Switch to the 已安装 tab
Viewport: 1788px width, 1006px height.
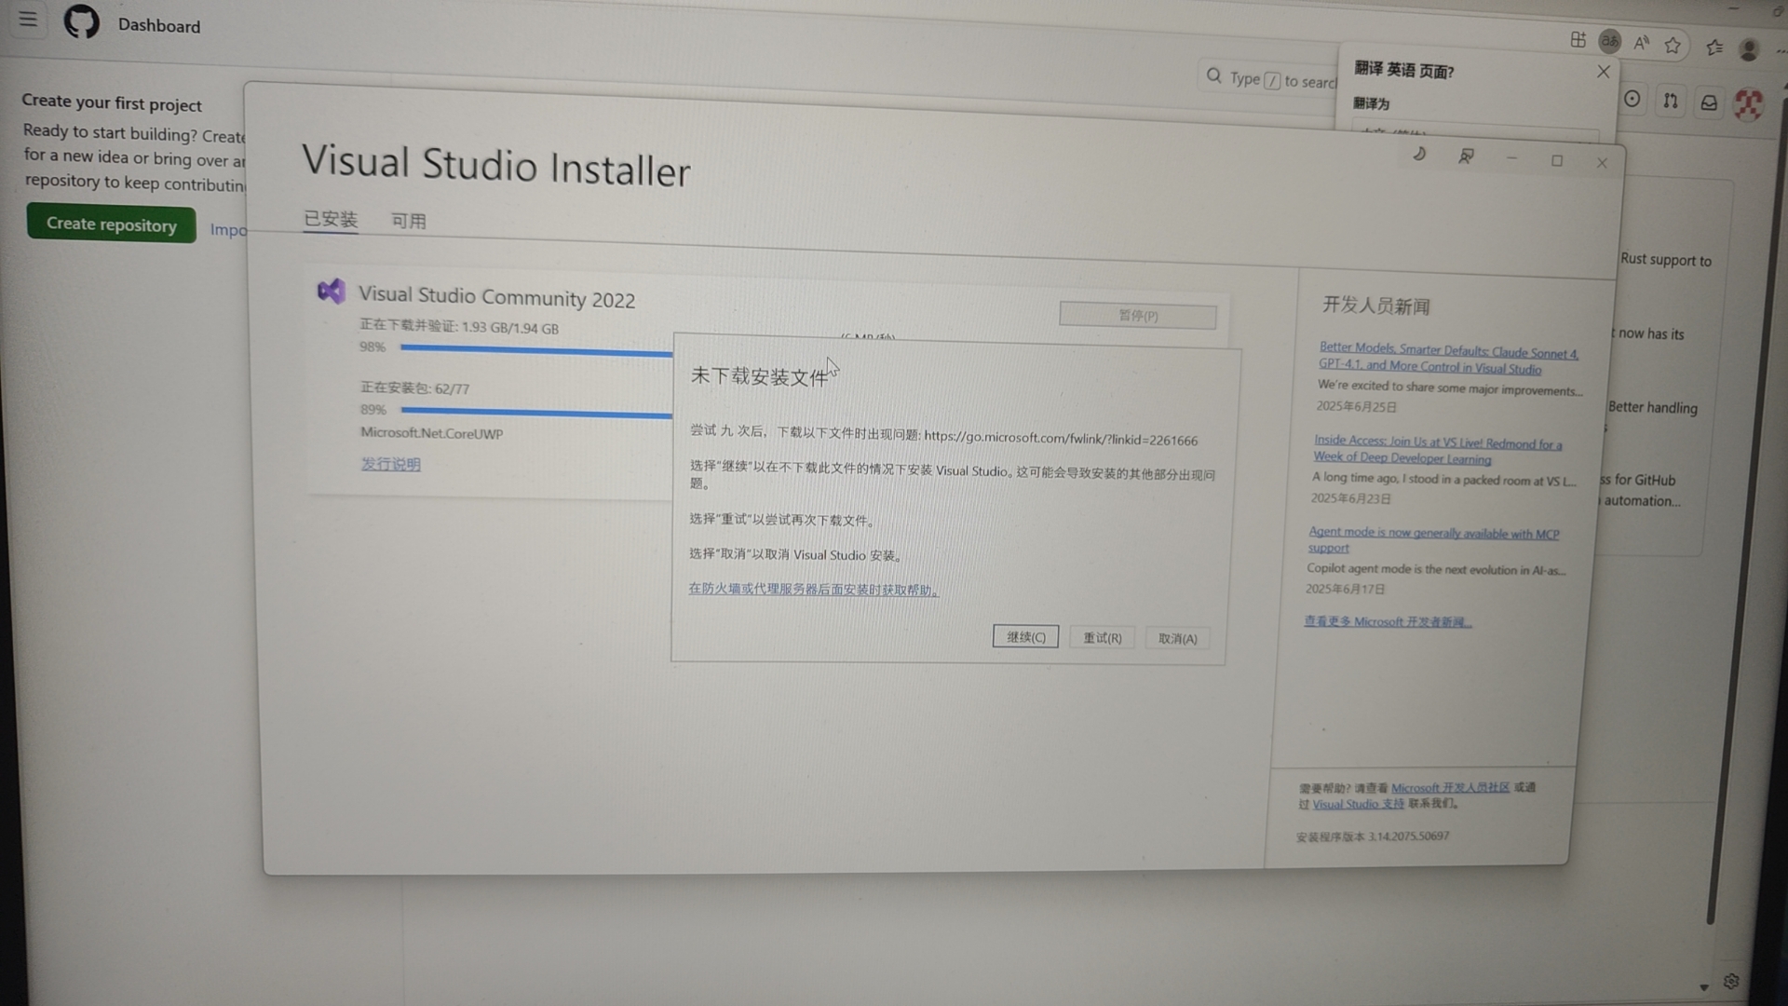(331, 220)
